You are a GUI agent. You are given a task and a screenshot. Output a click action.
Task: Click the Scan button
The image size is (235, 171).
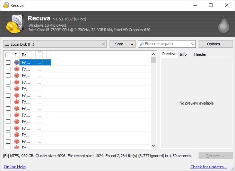click(x=119, y=44)
